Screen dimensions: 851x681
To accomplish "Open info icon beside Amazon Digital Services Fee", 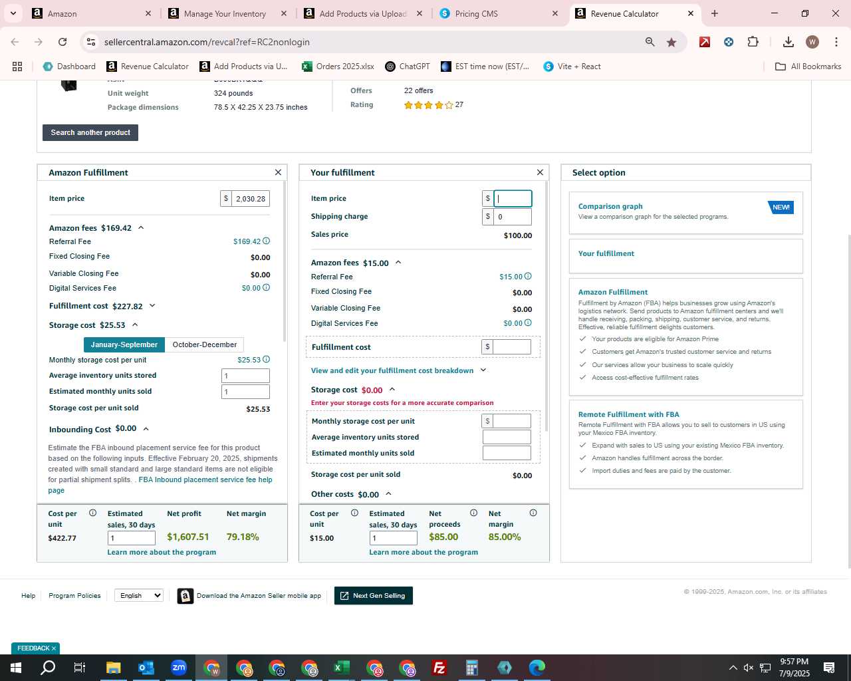I will [x=266, y=288].
